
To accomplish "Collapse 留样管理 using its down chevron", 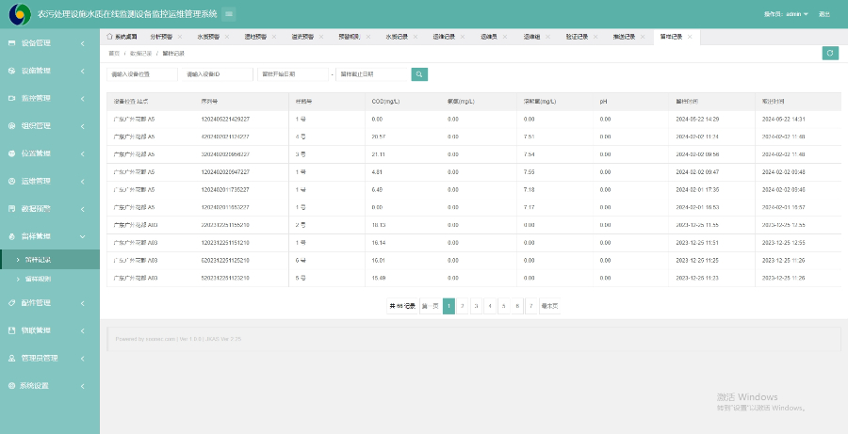I will click(83, 236).
